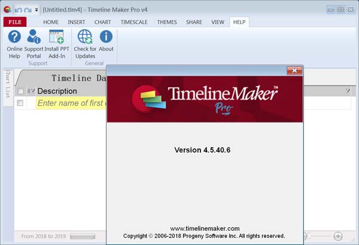Tick the checkbox in the first event row
Screen dimensions: 359x245
[20, 103]
